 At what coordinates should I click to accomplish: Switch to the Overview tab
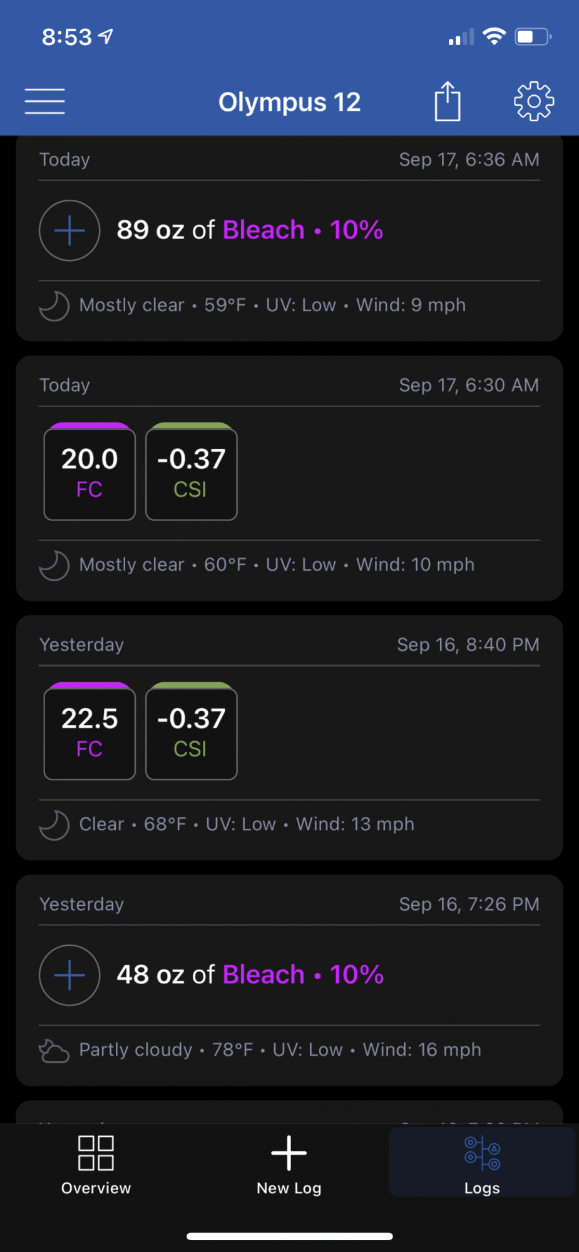(96, 1164)
